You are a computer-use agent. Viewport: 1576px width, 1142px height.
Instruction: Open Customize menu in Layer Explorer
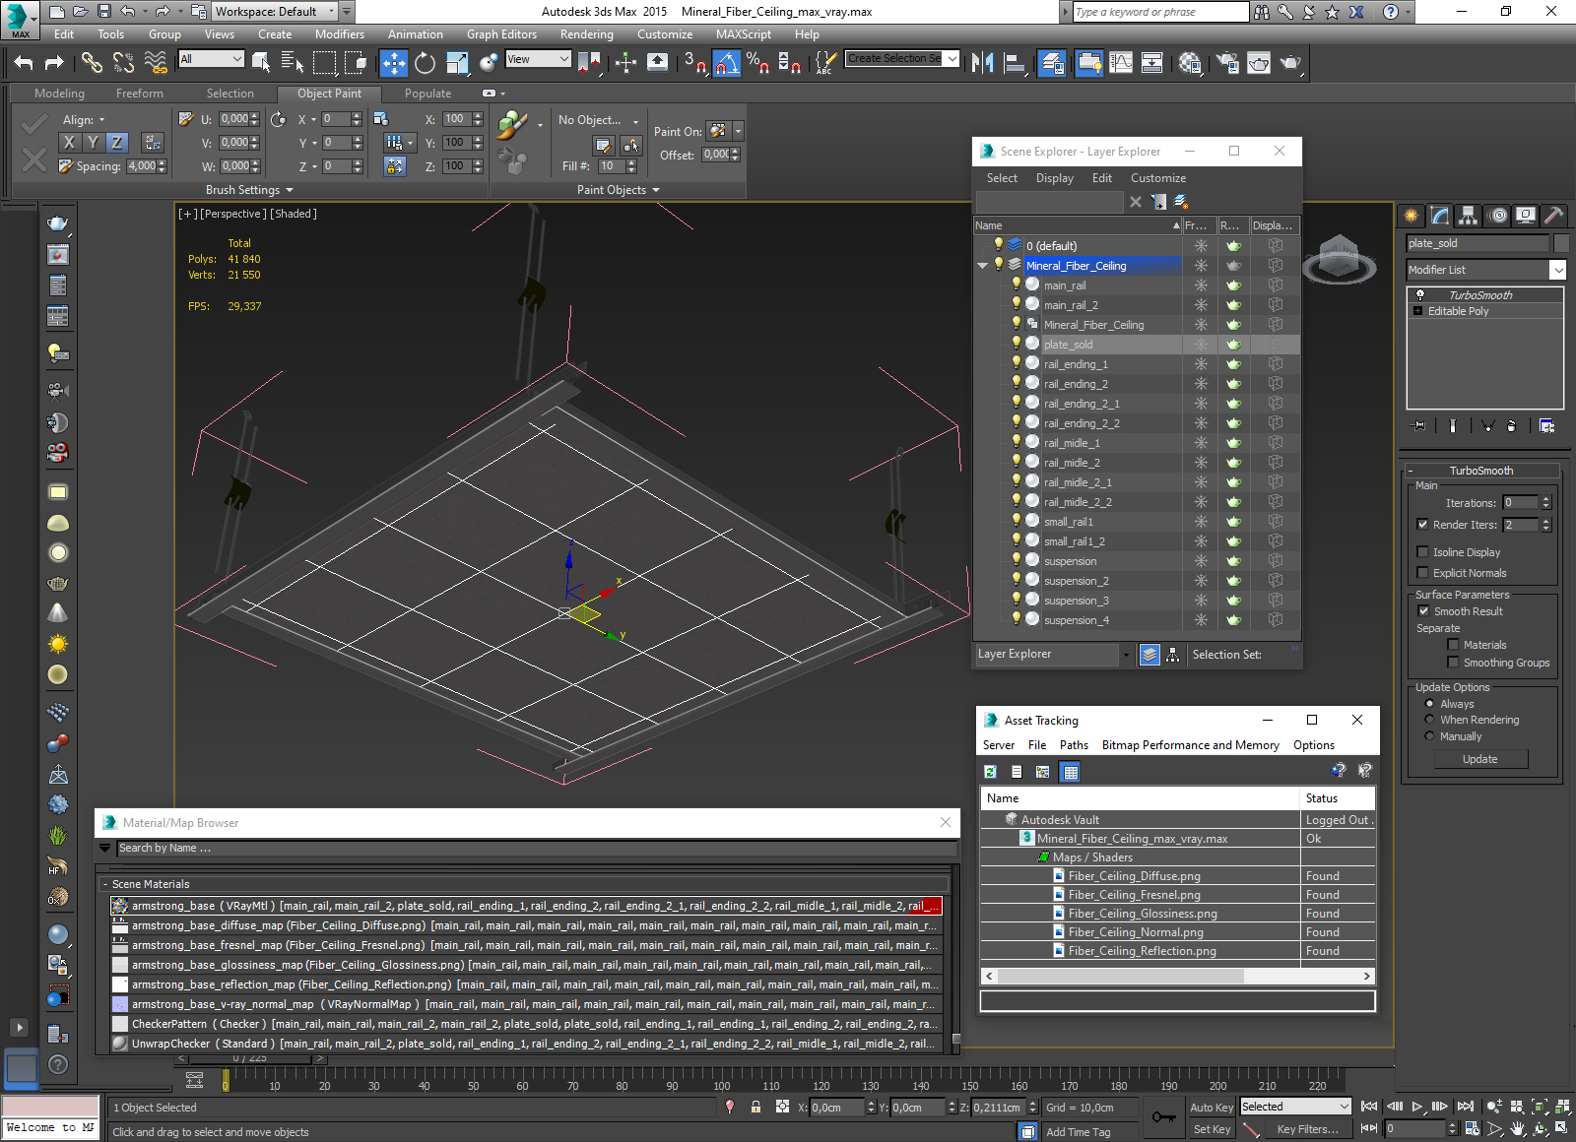coord(1158,178)
